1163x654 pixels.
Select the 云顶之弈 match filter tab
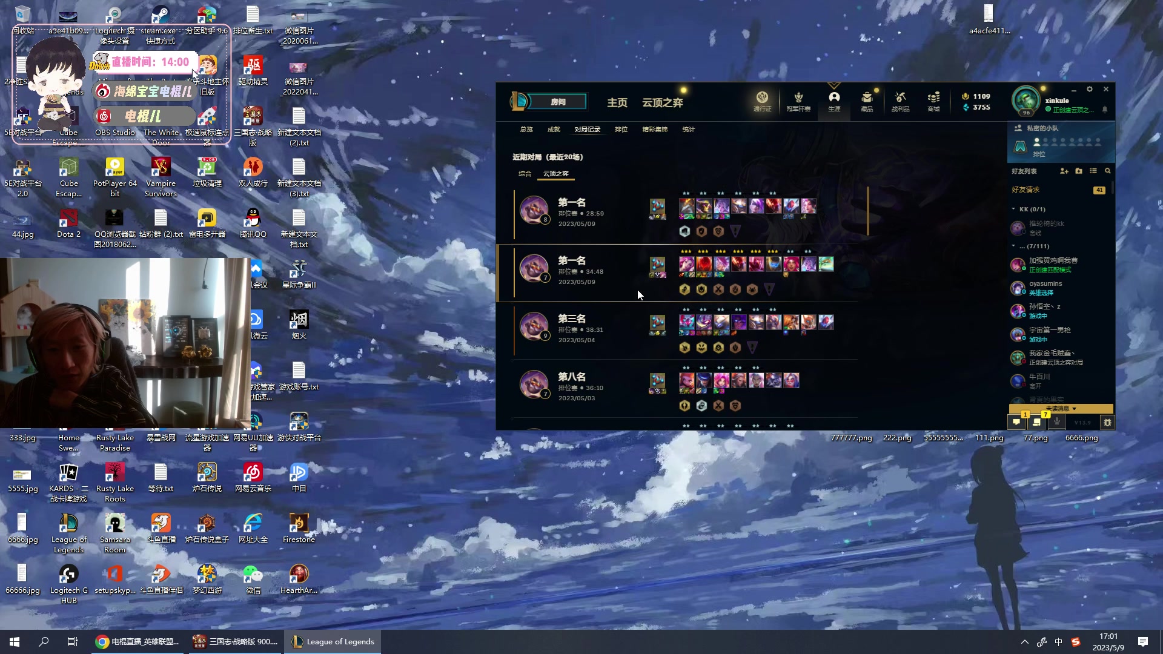point(556,174)
